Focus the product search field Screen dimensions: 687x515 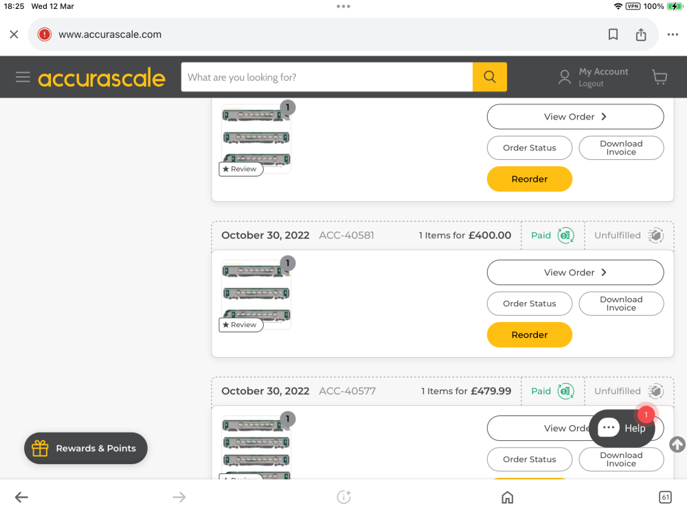coord(326,77)
